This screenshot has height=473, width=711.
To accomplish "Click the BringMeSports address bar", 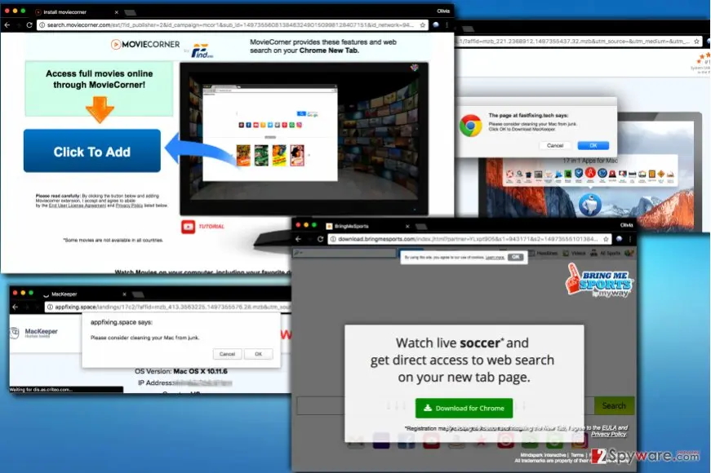I will pos(469,239).
